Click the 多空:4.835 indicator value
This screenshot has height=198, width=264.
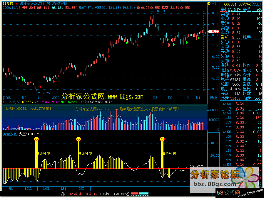coord(27,134)
